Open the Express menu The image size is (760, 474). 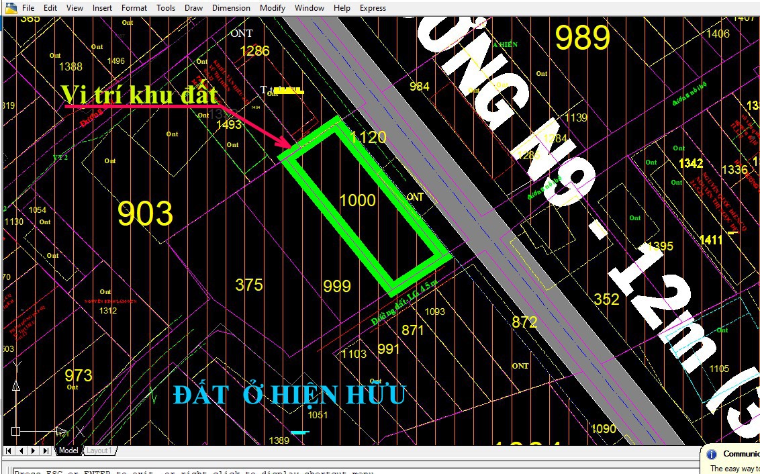pos(373,8)
